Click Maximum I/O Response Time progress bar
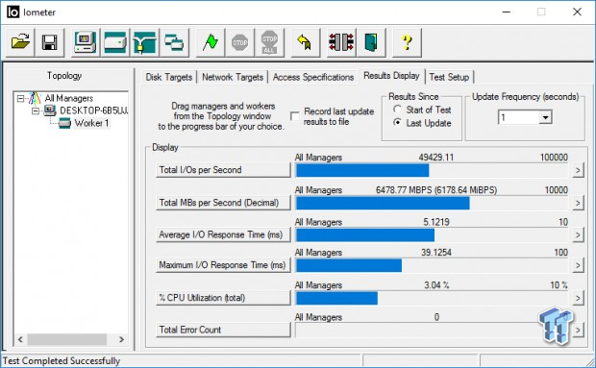596x368 pixels. point(432,265)
